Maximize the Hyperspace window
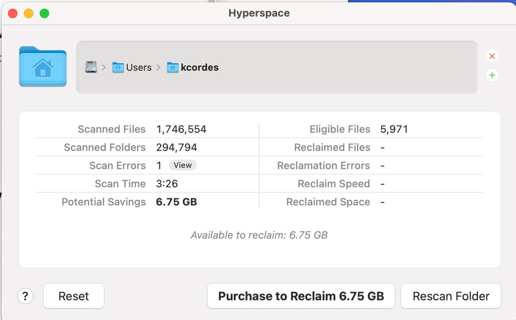Image resolution: width=516 pixels, height=320 pixels. [44, 13]
